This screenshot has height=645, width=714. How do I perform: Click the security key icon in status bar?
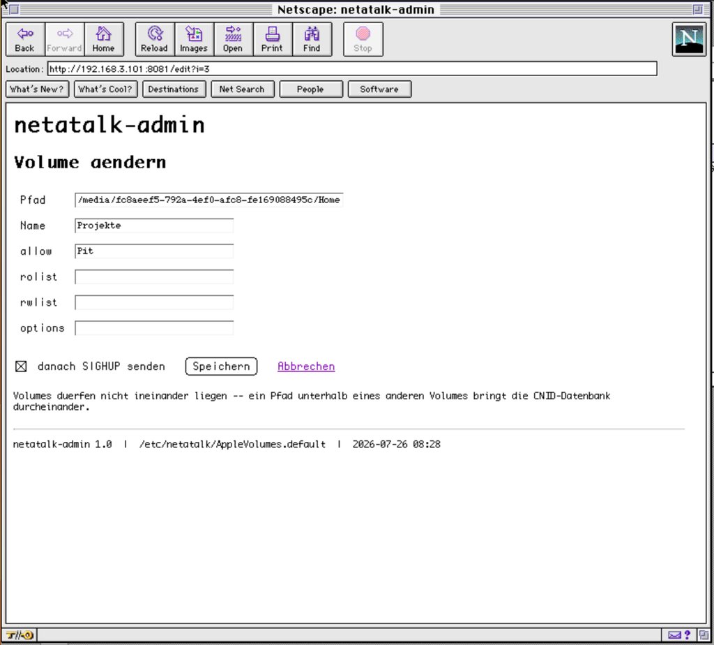tap(20, 635)
